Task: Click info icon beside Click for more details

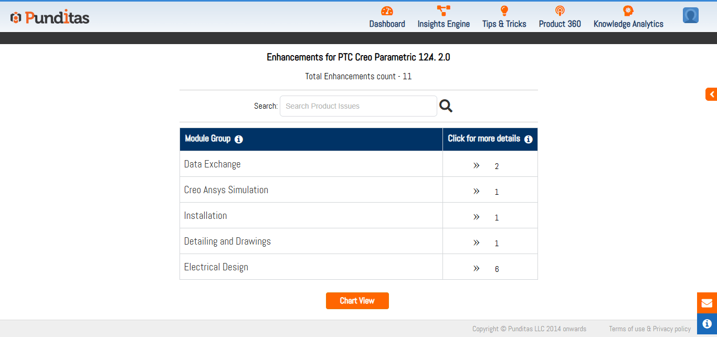Action: [529, 140]
